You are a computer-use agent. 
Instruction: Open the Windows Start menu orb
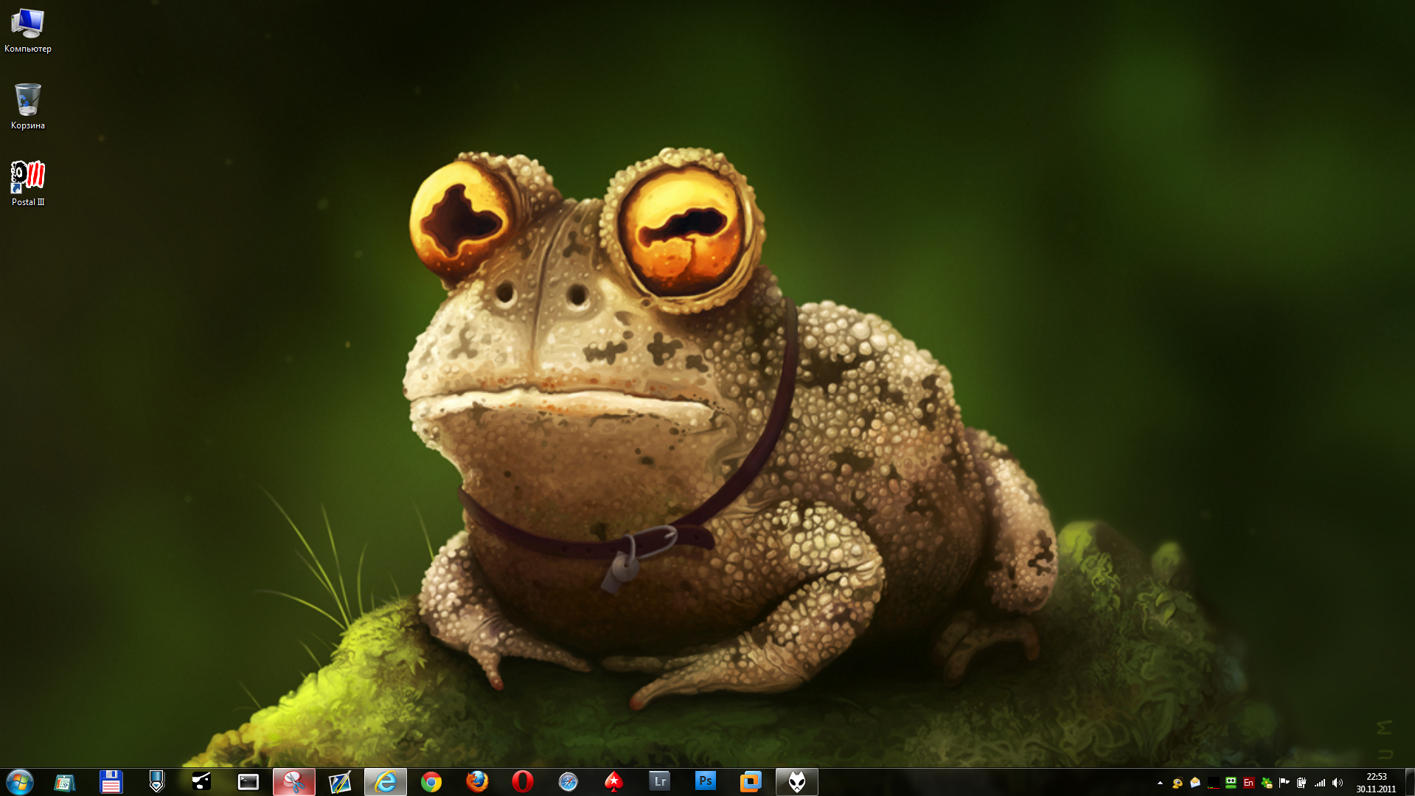(20, 782)
